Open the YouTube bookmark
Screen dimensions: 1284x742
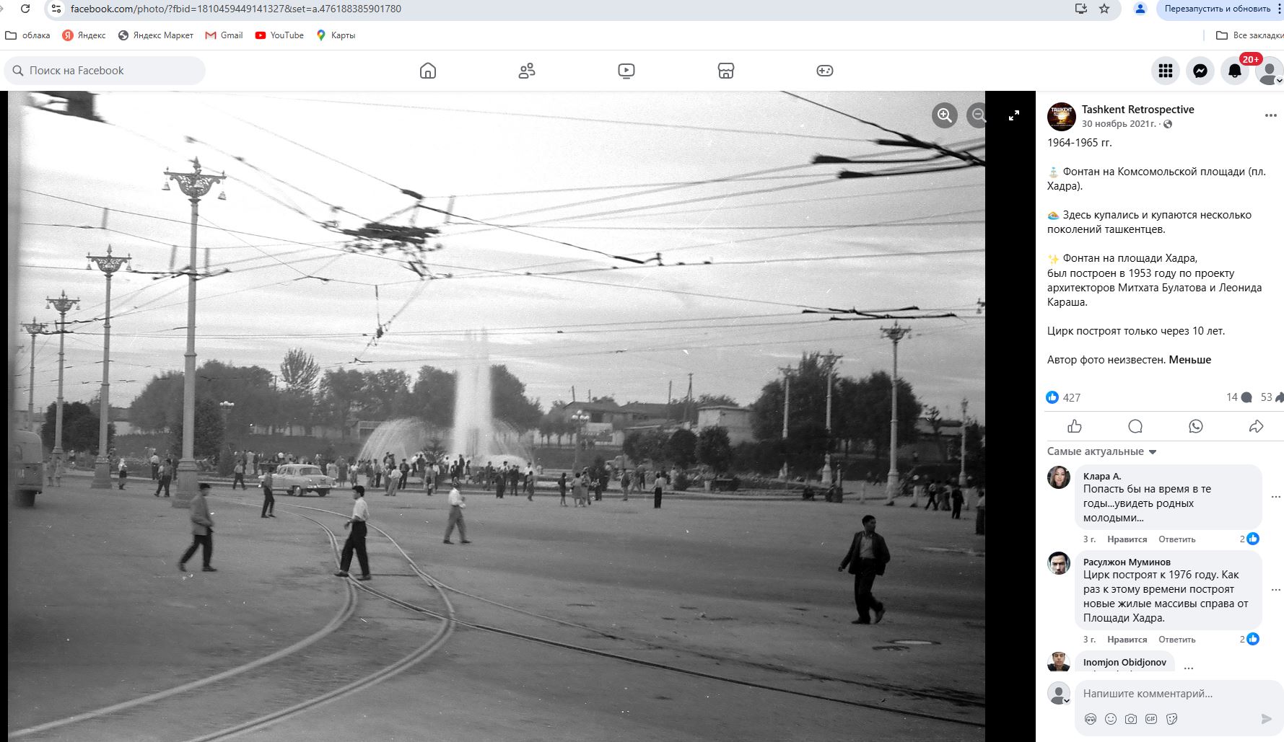[279, 35]
